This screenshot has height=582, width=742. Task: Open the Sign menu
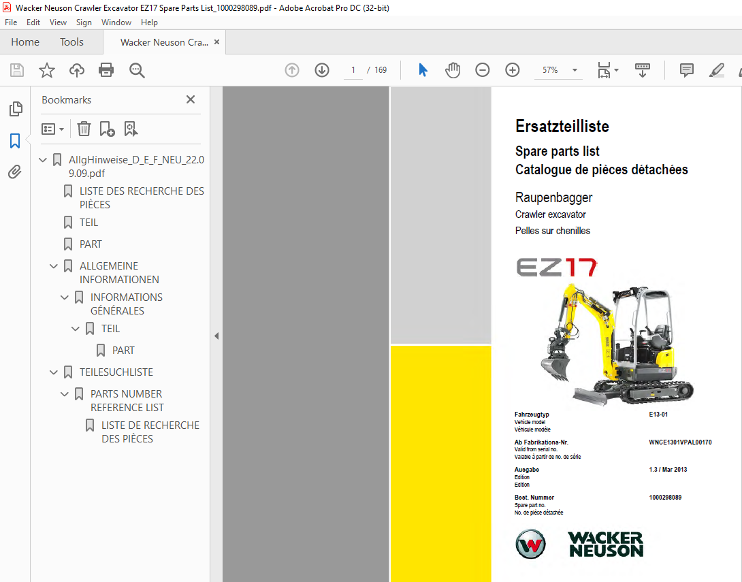(x=84, y=22)
